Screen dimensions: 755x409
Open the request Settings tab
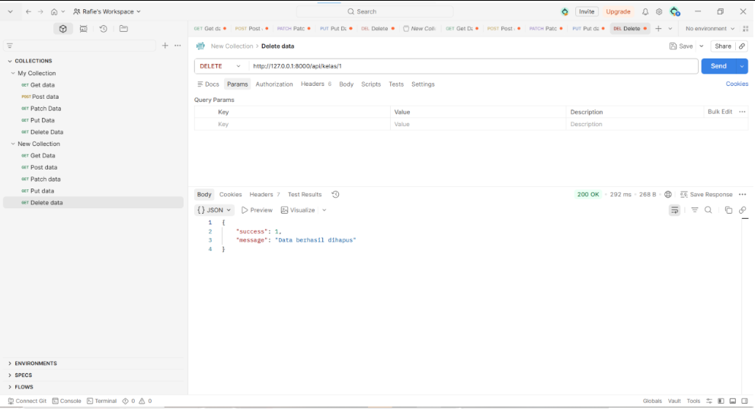coord(423,84)
